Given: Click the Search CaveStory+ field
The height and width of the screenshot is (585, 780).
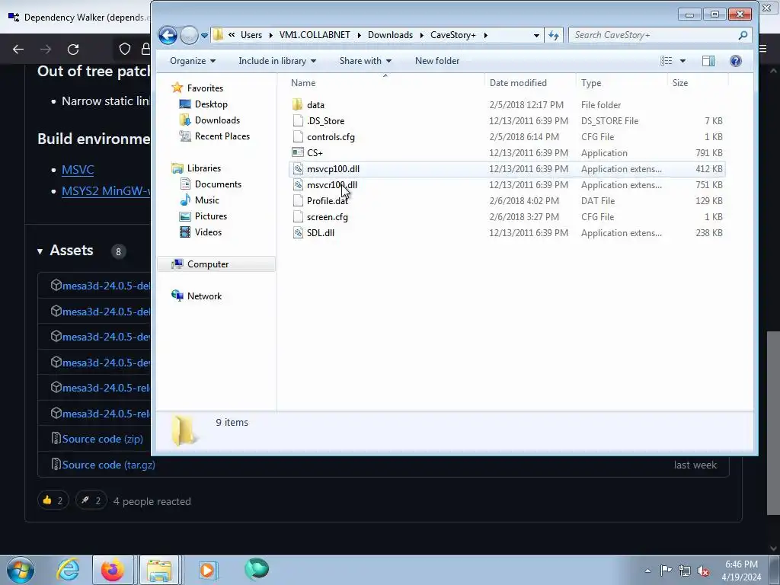Looking at the screenshot, I should coord(659,35).
